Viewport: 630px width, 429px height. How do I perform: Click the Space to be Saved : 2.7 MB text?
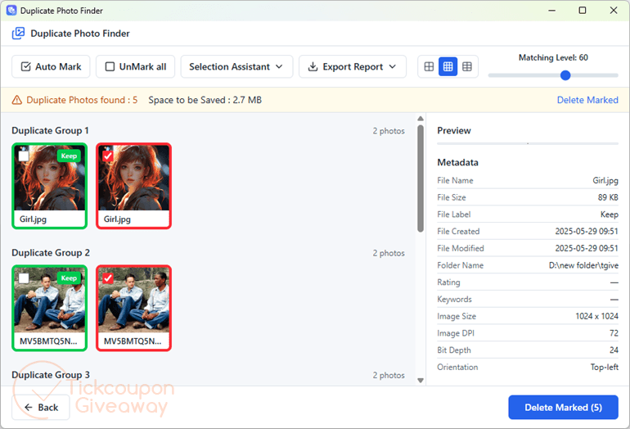tap(205, 100)
